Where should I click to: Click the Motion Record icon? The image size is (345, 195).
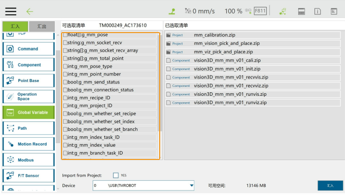coord(10,144)
